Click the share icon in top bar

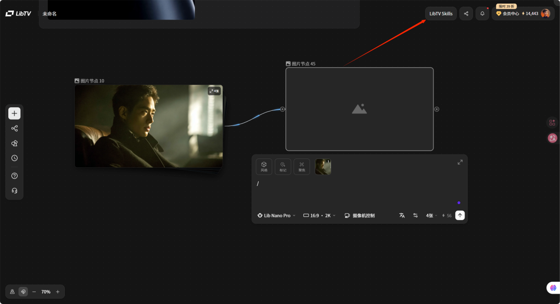pos(466,13)
